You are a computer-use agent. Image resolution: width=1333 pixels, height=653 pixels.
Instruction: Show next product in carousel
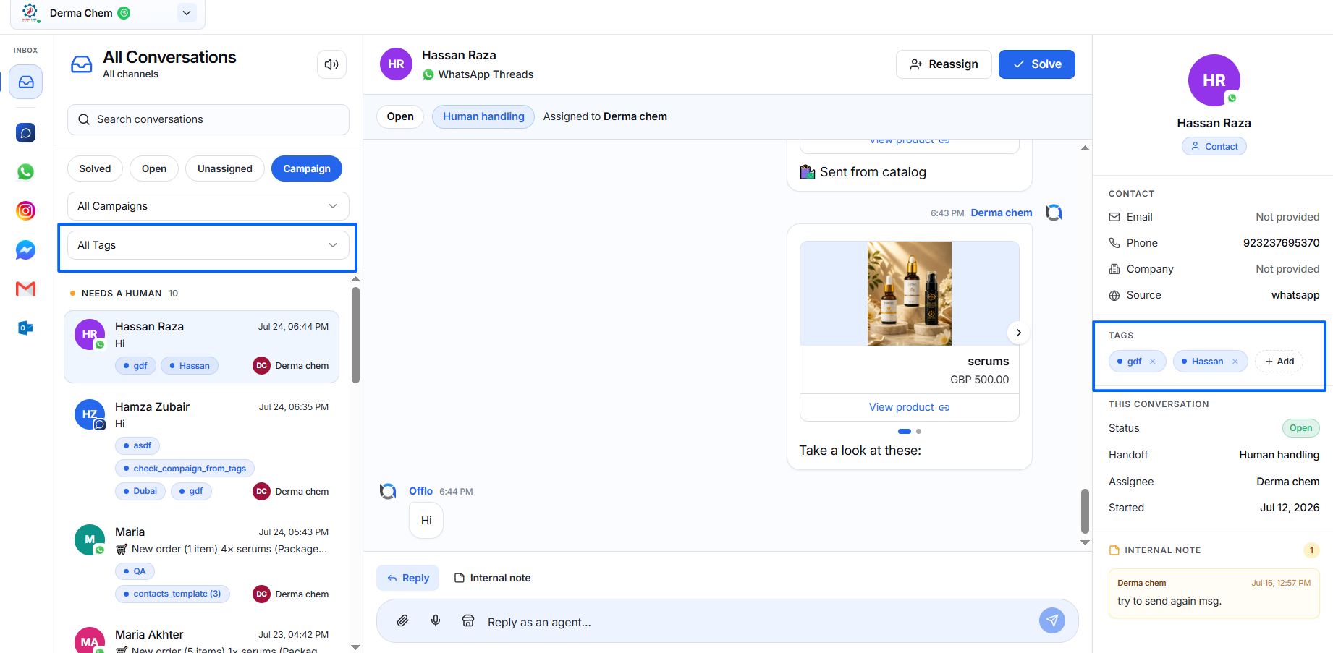[x=1018, y=333]
